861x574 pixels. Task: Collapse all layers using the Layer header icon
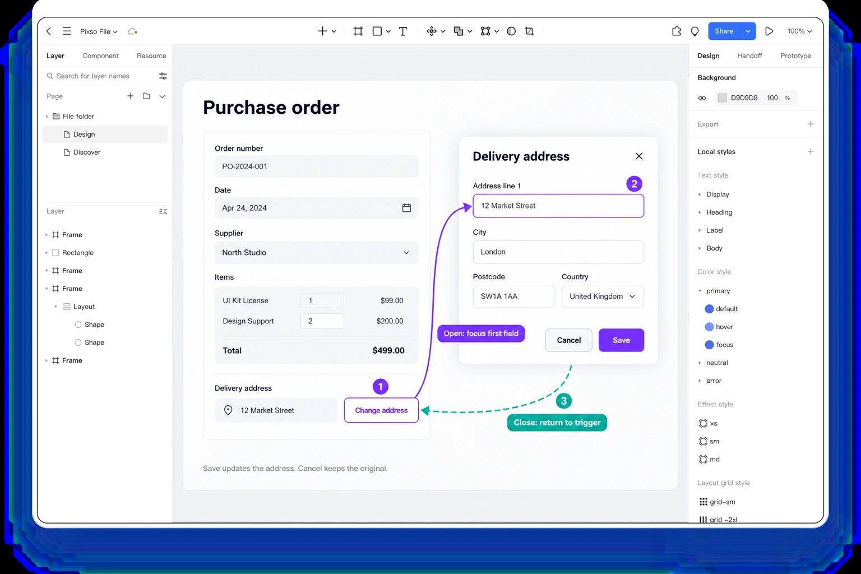163,211
